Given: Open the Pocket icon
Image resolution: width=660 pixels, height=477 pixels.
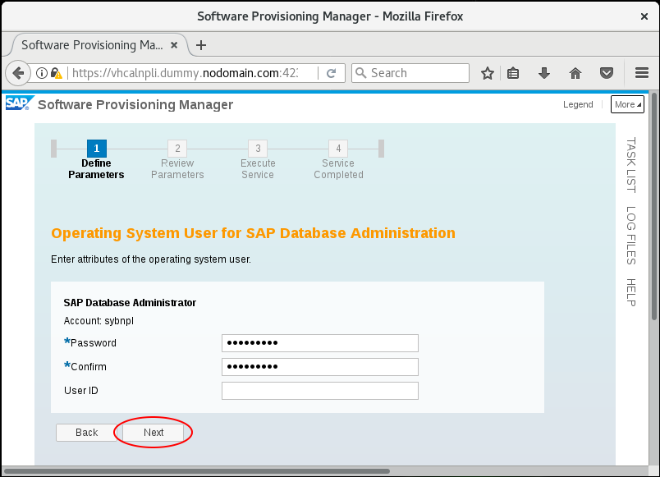Looking at the screenshot, I should [606, 73].
